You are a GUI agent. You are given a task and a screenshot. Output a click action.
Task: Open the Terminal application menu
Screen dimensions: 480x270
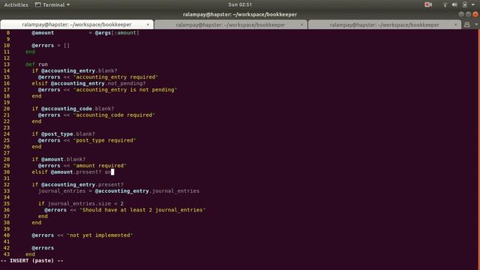[x=52, y=5]
